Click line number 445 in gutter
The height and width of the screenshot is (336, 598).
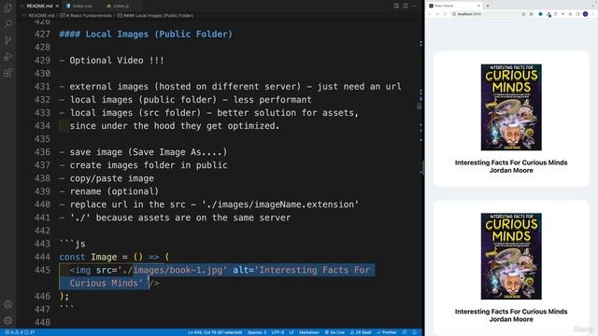(42, 270)
